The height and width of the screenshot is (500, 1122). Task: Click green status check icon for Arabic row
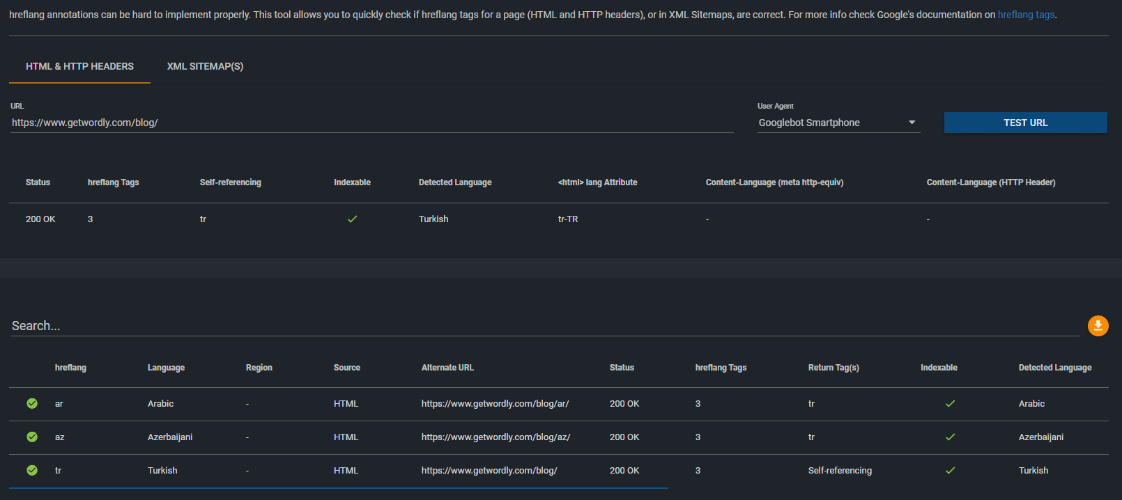tap(32, 403)
